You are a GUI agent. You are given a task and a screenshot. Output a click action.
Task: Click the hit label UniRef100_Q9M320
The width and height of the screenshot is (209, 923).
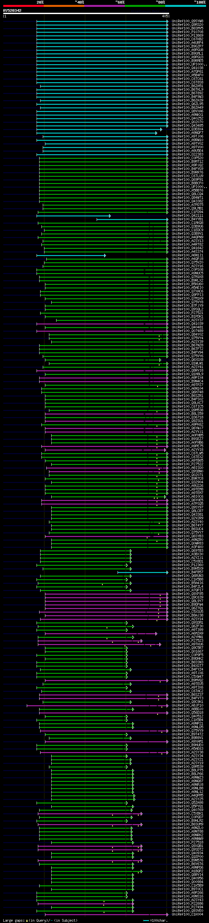(x=187, y=25)
